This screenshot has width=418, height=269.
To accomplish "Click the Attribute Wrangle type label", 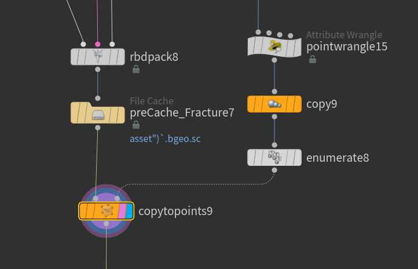I will [x=344, y=35].
